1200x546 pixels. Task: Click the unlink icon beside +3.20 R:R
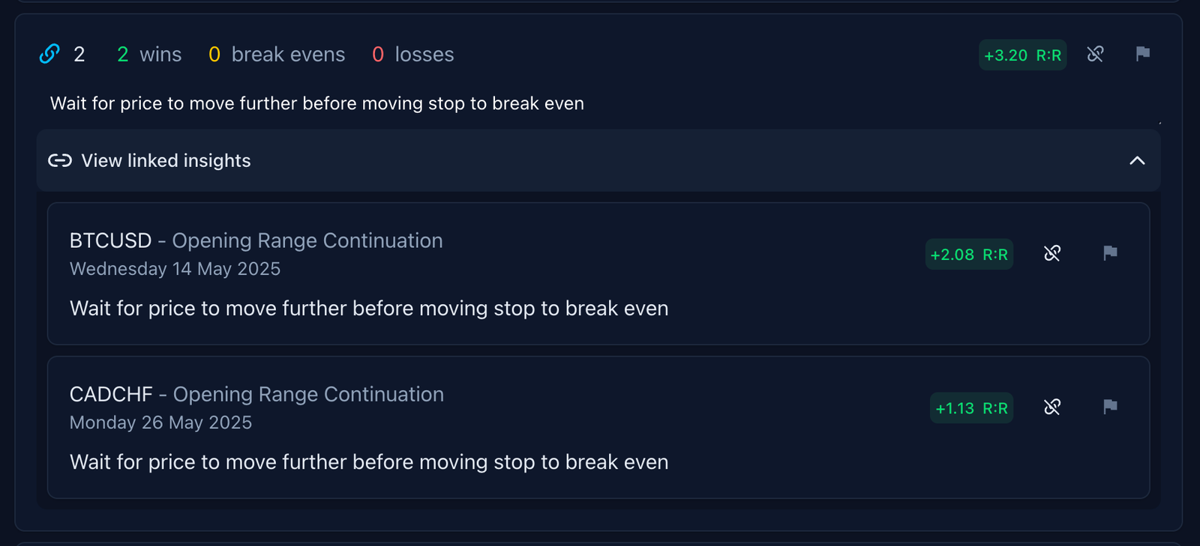coord(1095,54)
